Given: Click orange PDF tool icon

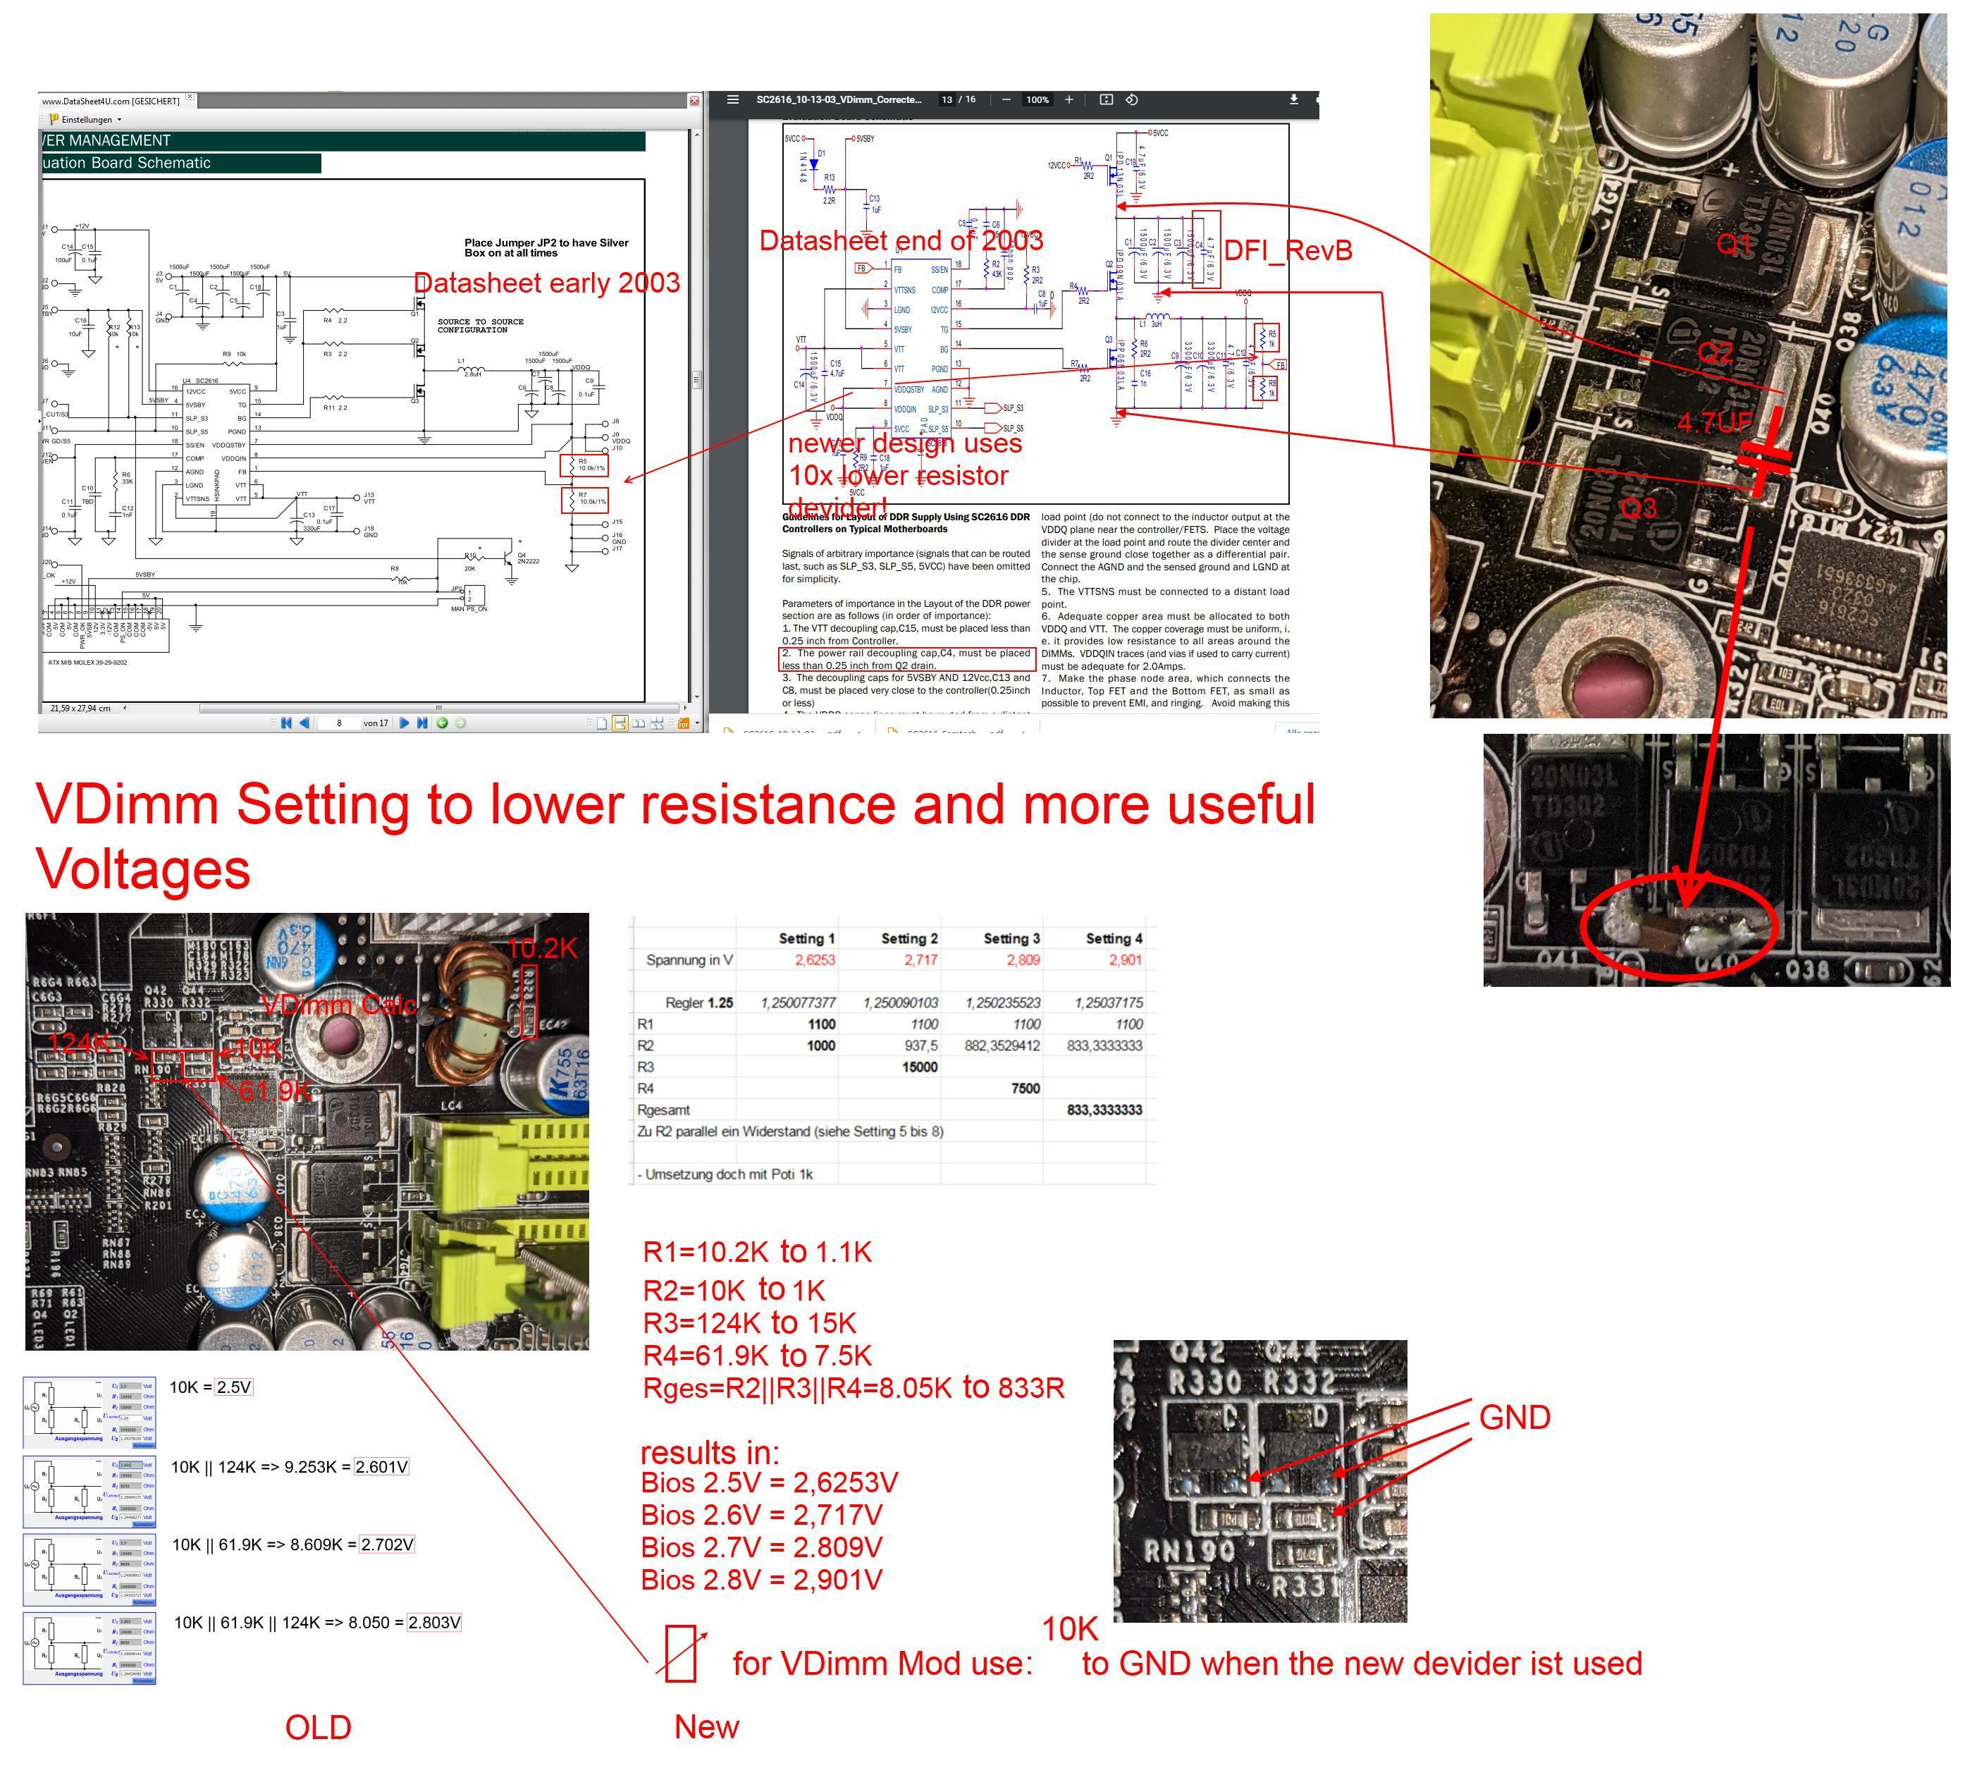Looking at the screenshot, I should [x=684, y=723].
